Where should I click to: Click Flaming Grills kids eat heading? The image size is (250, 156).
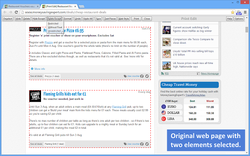coord(65,94)
